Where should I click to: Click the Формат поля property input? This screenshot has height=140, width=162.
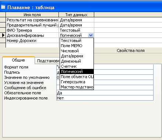point(105,67)
